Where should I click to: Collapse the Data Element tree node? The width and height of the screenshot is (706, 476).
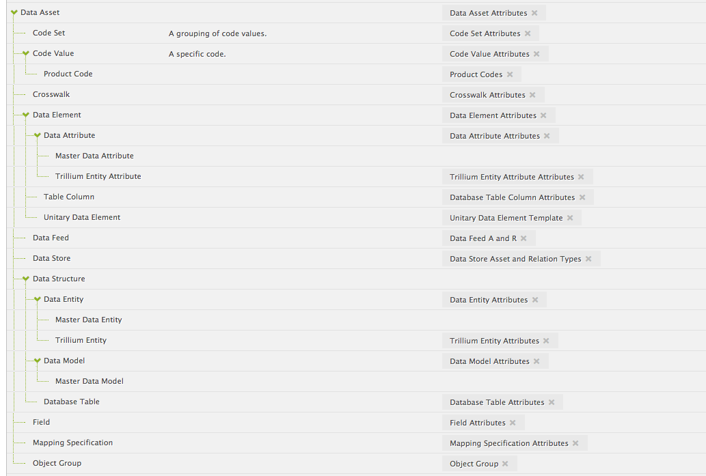pos(26,115)
